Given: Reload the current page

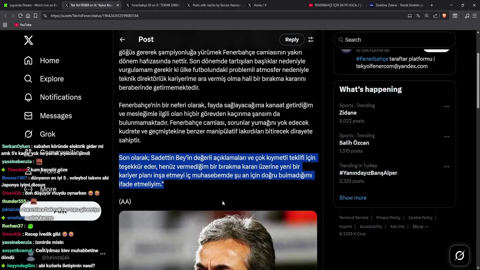Looking at the screenshot, I should click(x=20, y=16).
